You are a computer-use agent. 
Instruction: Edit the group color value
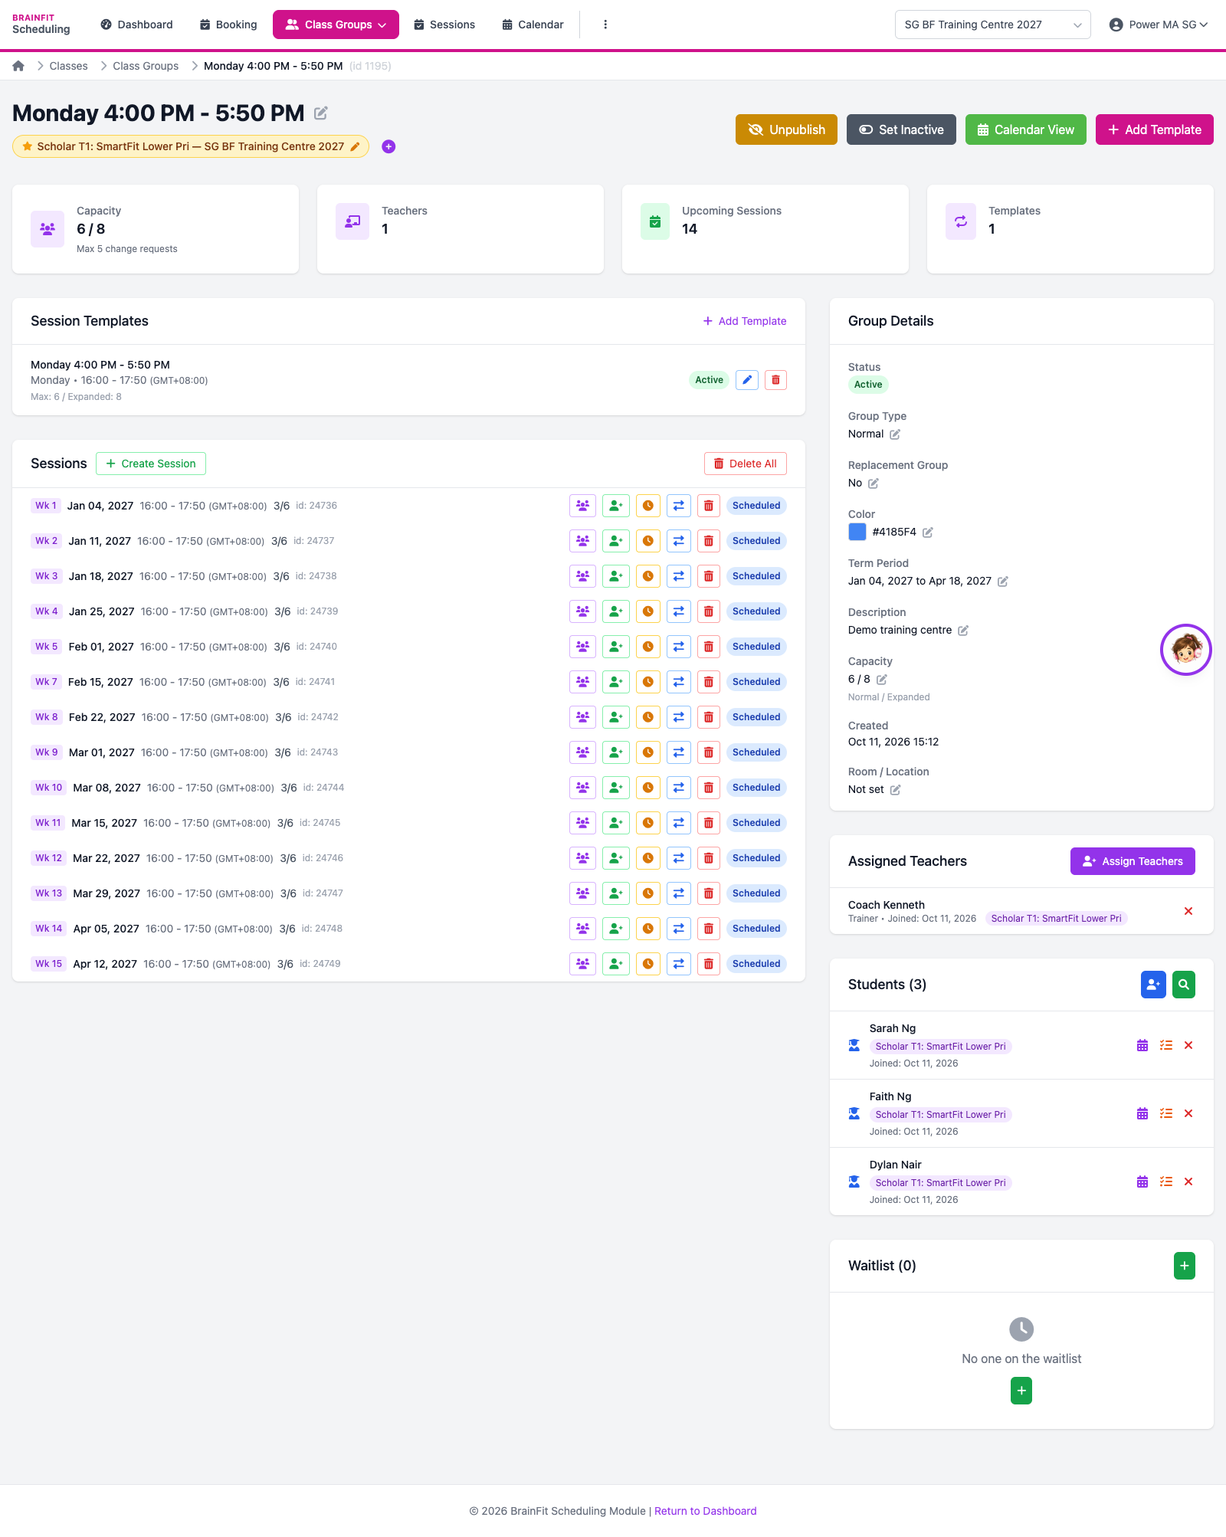tap(928, 533)
